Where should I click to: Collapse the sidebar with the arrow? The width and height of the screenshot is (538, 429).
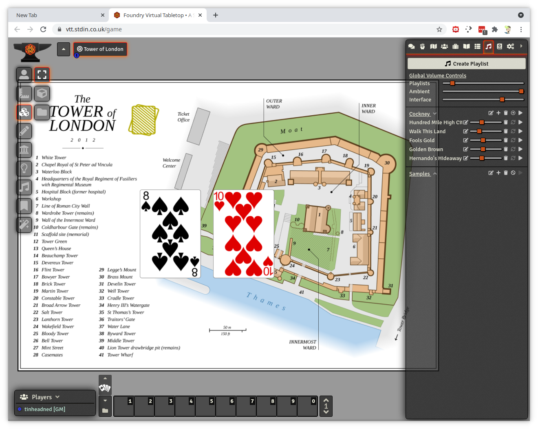coord(521,46)
